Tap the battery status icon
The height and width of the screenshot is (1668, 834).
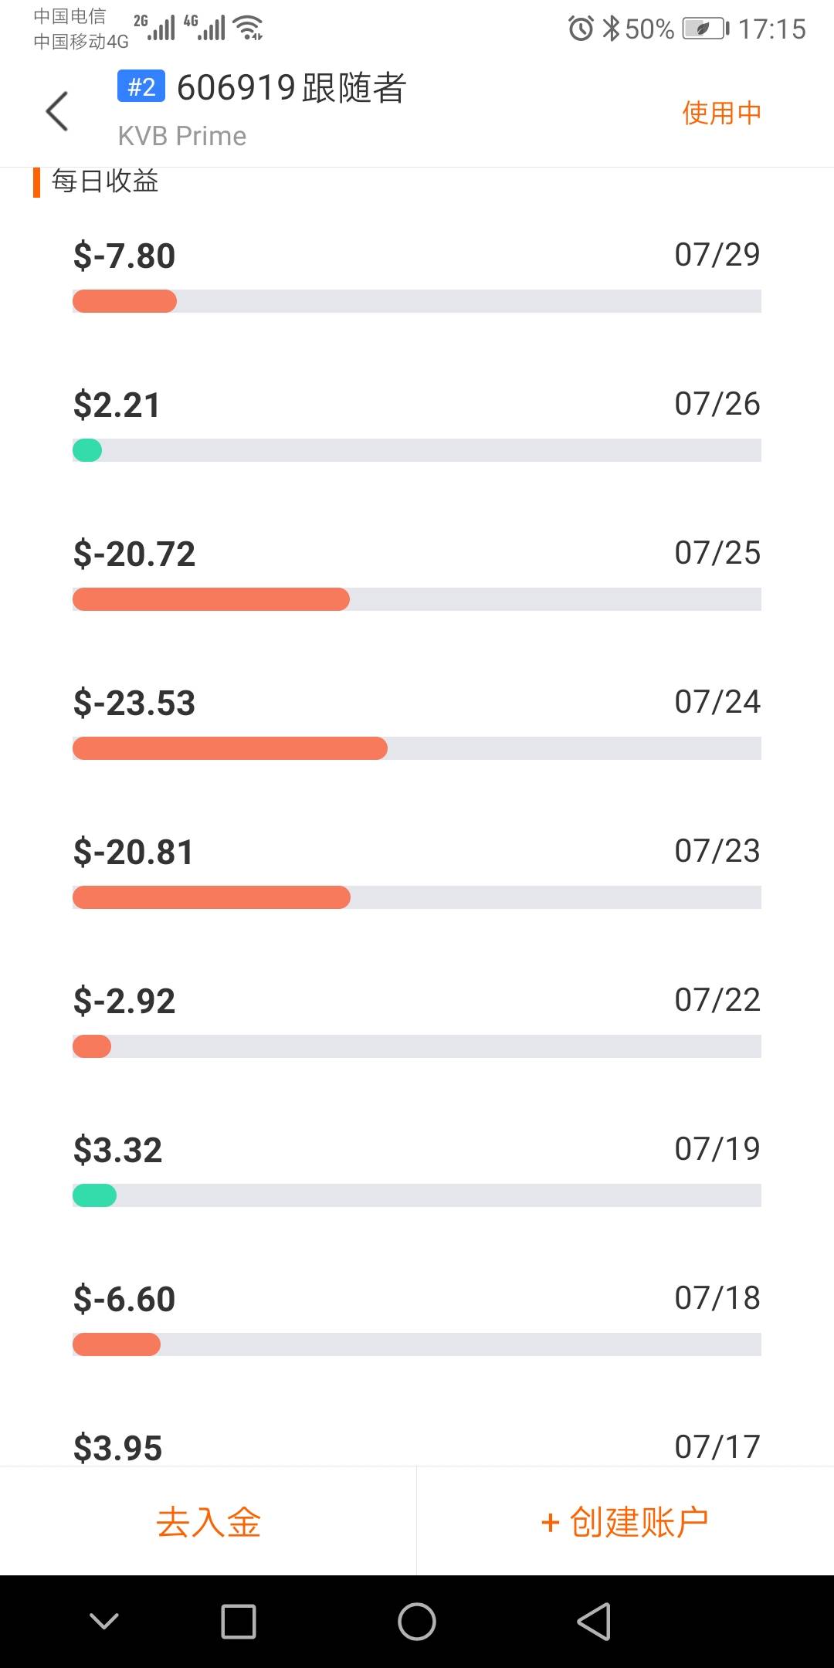(704, 29)
